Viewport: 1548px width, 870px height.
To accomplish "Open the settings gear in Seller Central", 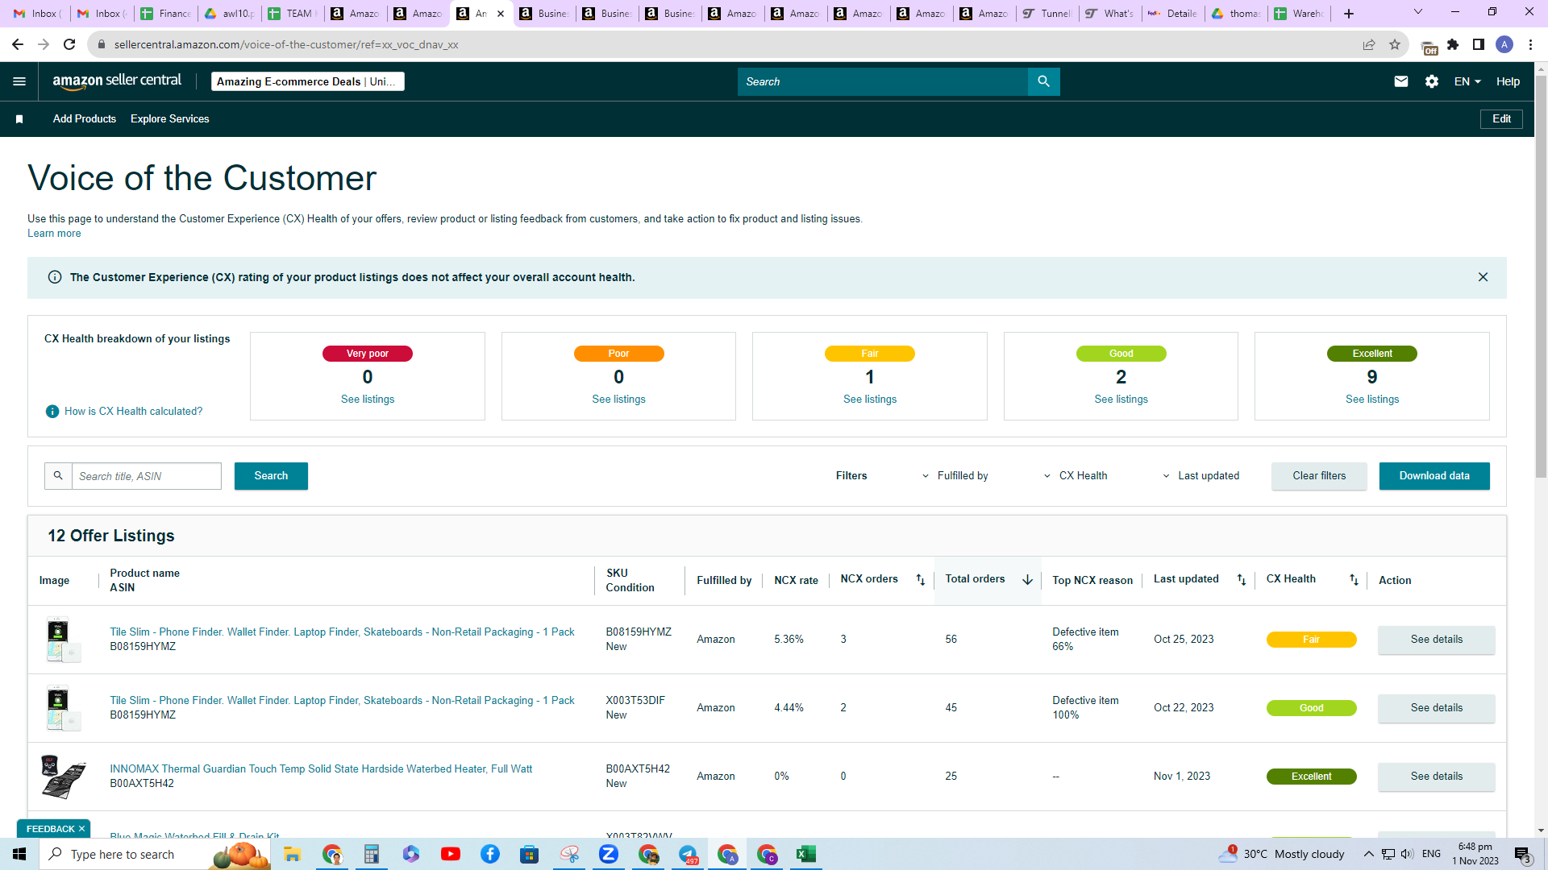I will tap(1432, 81).
